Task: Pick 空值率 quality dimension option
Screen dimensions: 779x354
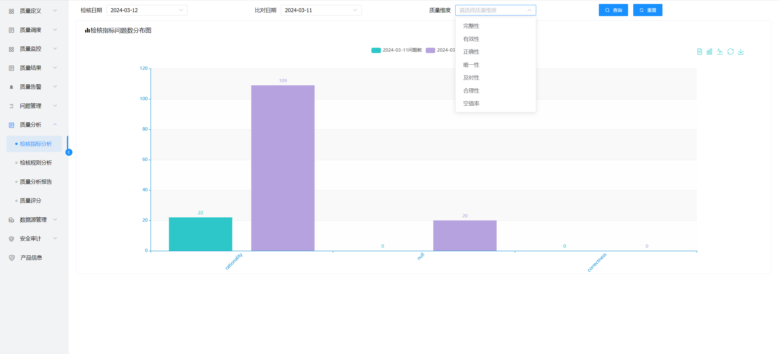Action: click(471, 104)
